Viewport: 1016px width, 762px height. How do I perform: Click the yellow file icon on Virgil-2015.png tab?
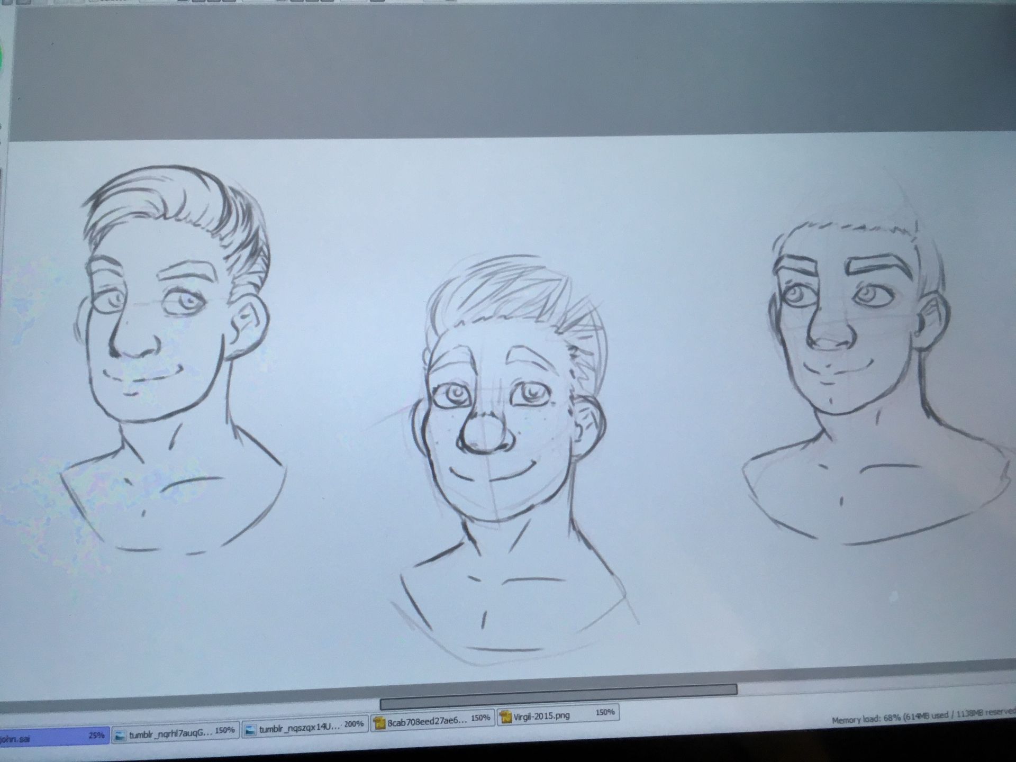click(x=506, y=717)
